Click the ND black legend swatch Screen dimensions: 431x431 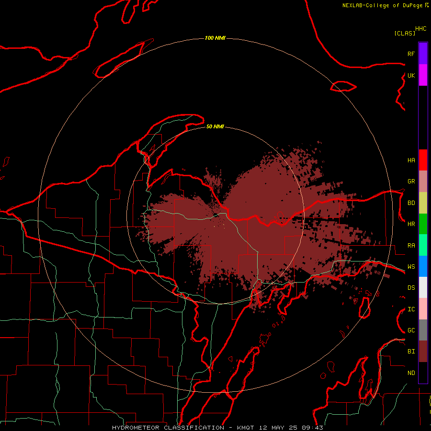(x=423, y=373)
